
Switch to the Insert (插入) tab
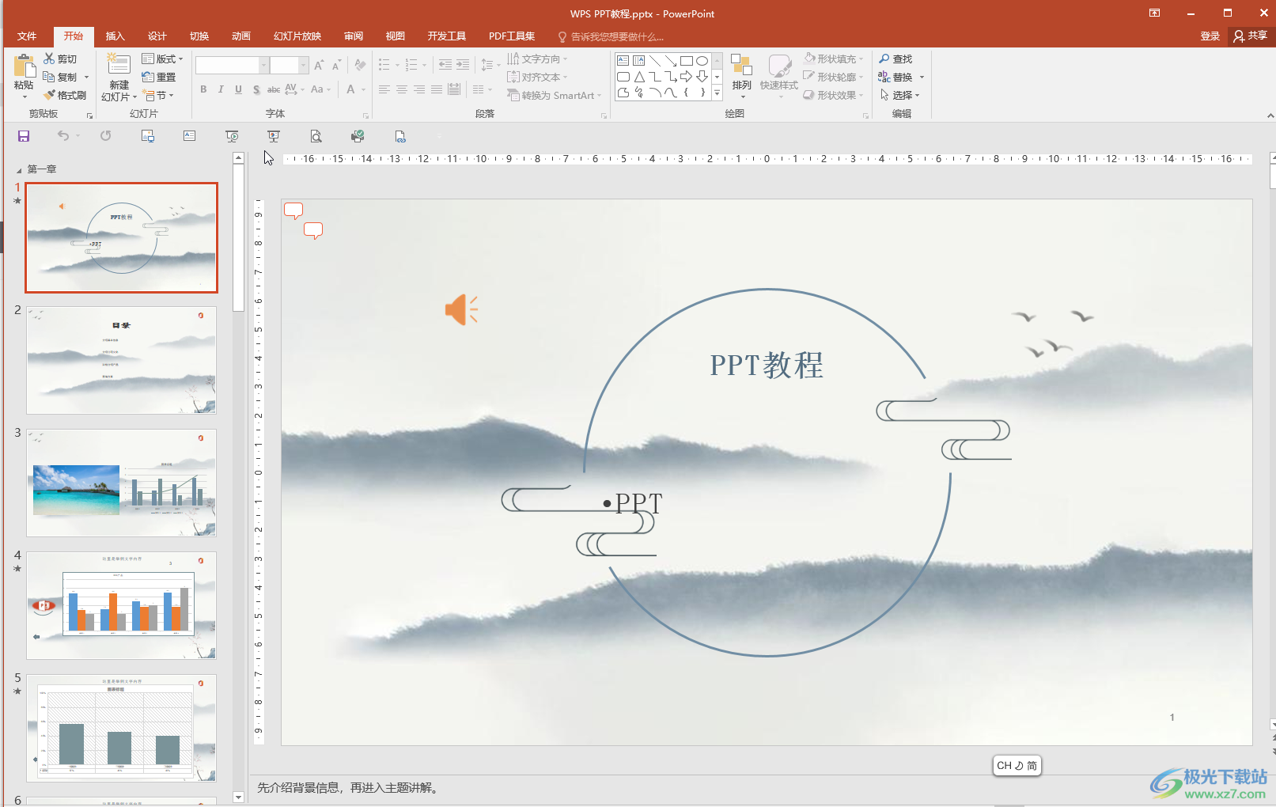point(115,36)
